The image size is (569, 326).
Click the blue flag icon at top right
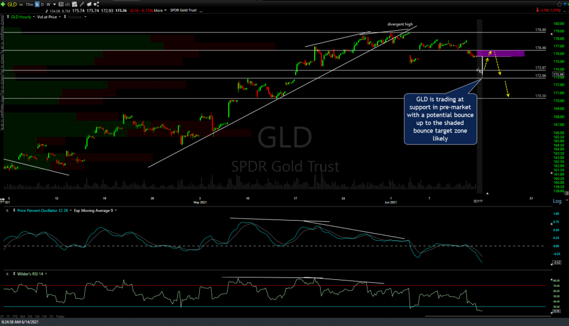tap(566, 4)
